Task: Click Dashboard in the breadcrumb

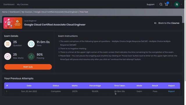Action: point(15,12)
